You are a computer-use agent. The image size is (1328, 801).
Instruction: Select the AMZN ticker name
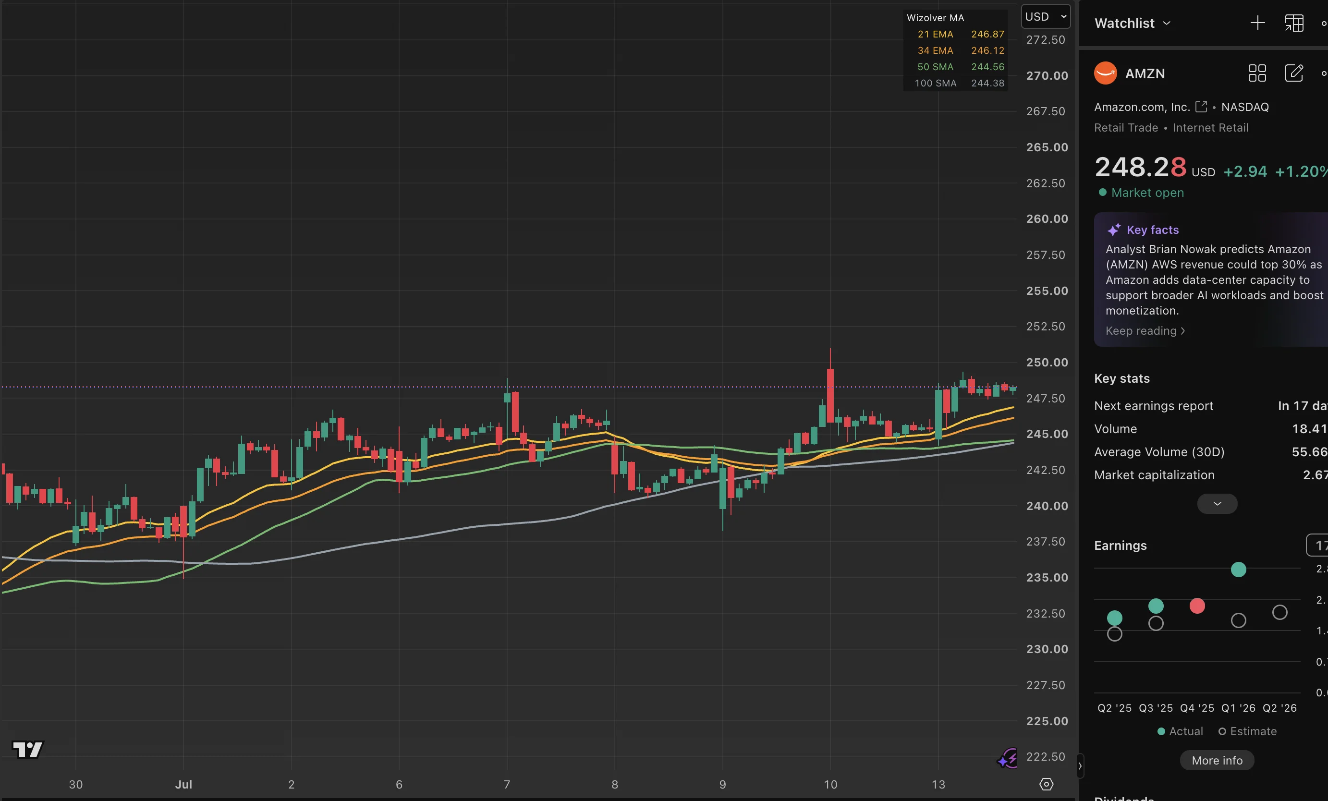coord(1145,73)
